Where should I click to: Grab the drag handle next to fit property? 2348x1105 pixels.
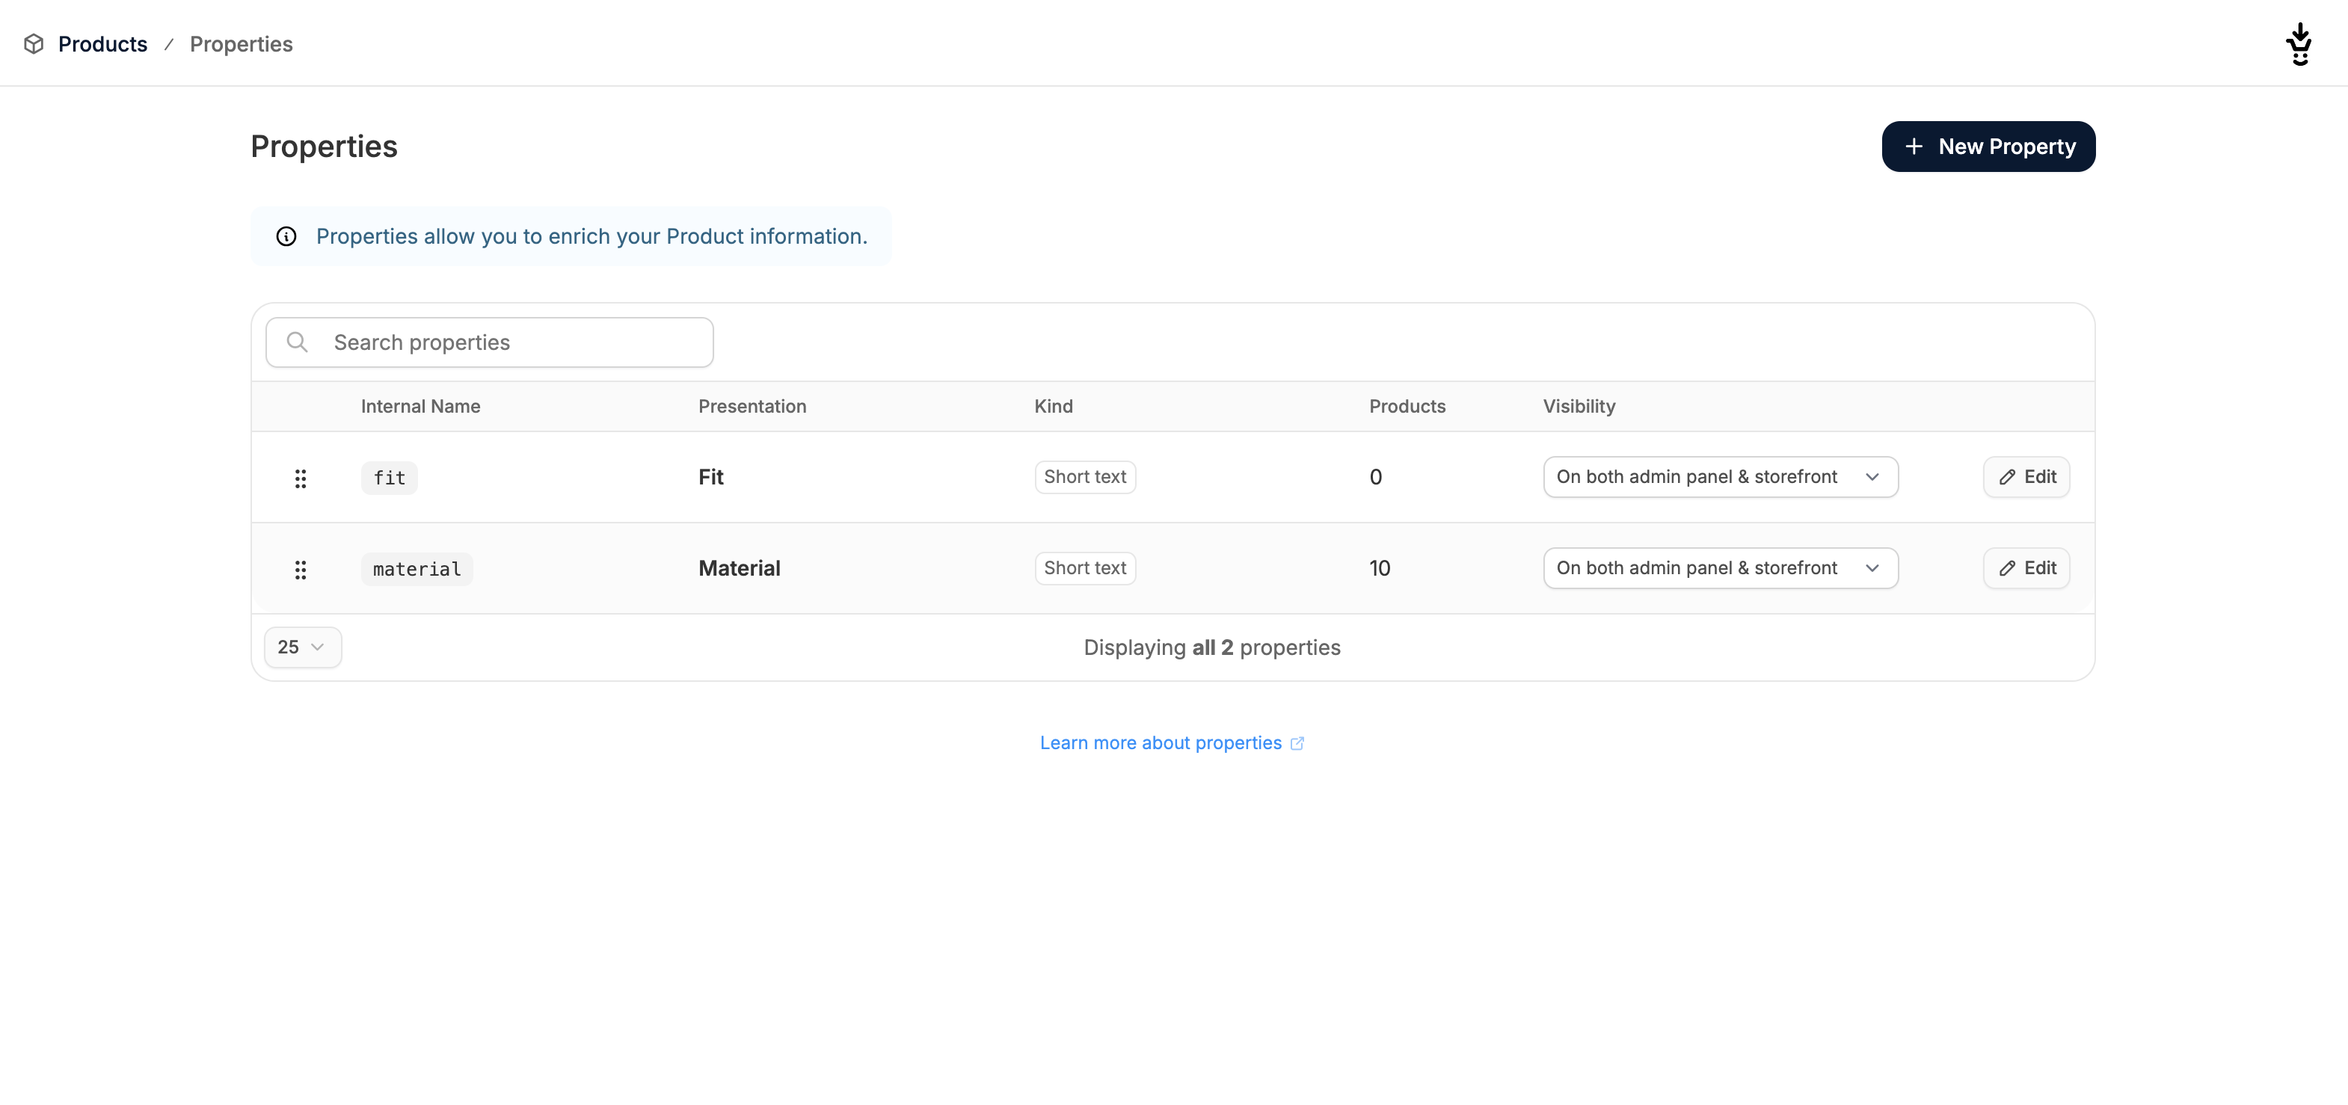coord(301,477)
